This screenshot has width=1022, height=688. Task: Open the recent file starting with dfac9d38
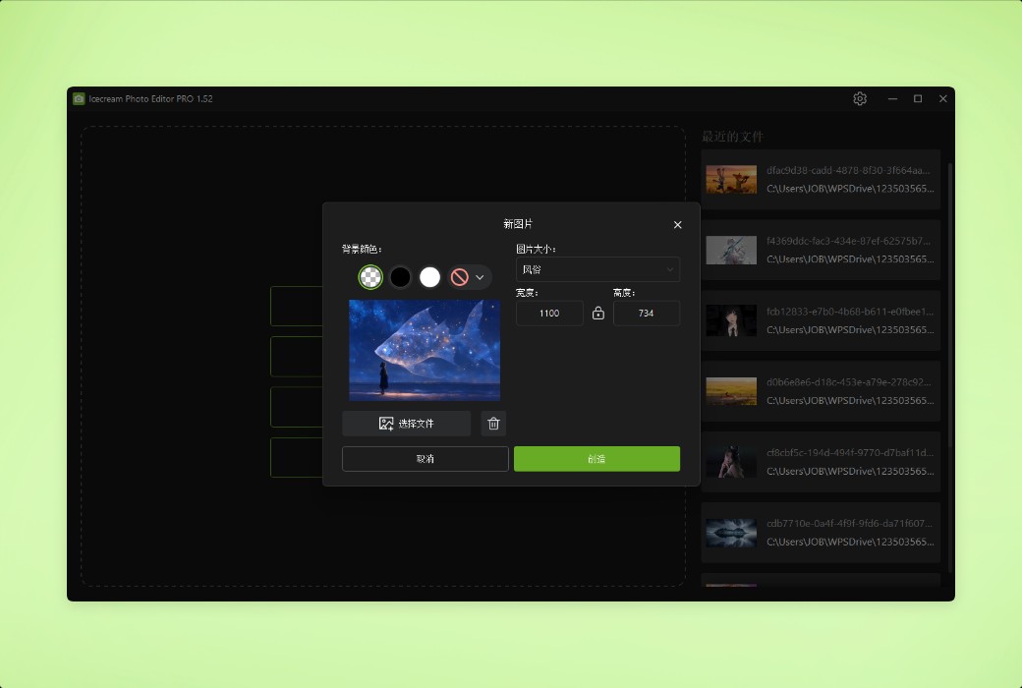click(x=821, y=178)
